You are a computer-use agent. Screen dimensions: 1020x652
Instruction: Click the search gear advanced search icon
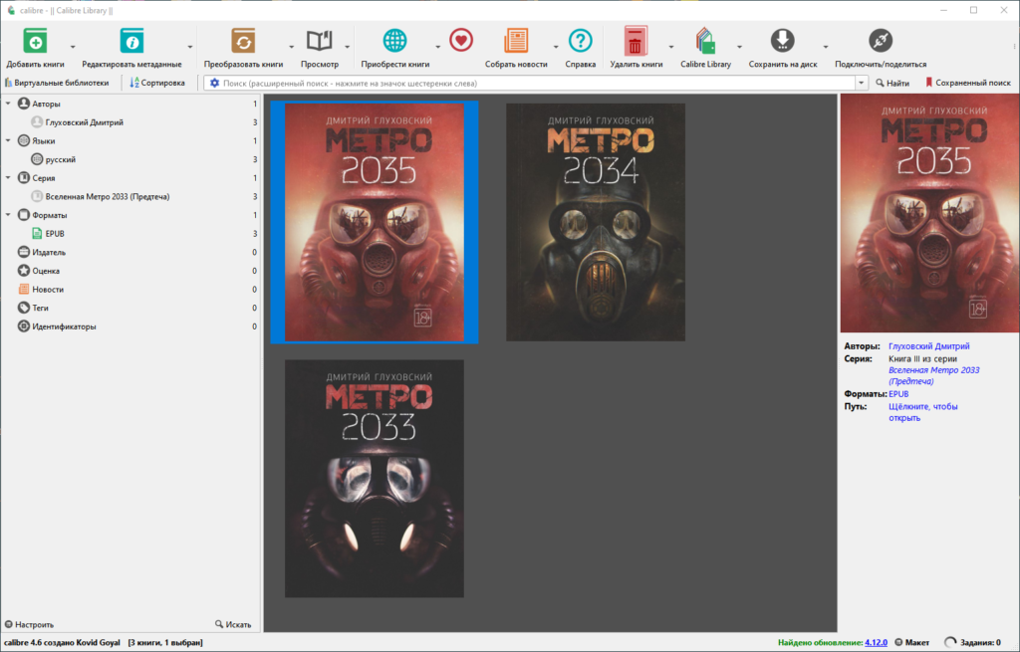pyautogui.click(x=215, y=84)
